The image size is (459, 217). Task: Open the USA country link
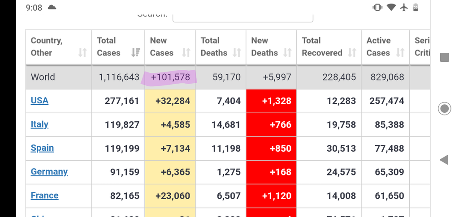click(x=39, y=101)
